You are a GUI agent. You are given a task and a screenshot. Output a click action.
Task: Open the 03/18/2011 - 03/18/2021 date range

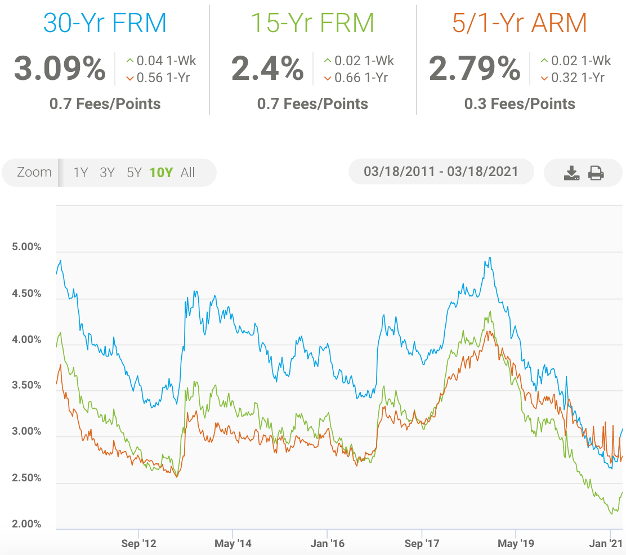click(x=441, y=172)
